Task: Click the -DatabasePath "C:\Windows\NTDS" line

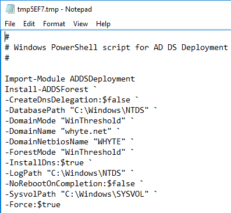Action: point(81,110)
